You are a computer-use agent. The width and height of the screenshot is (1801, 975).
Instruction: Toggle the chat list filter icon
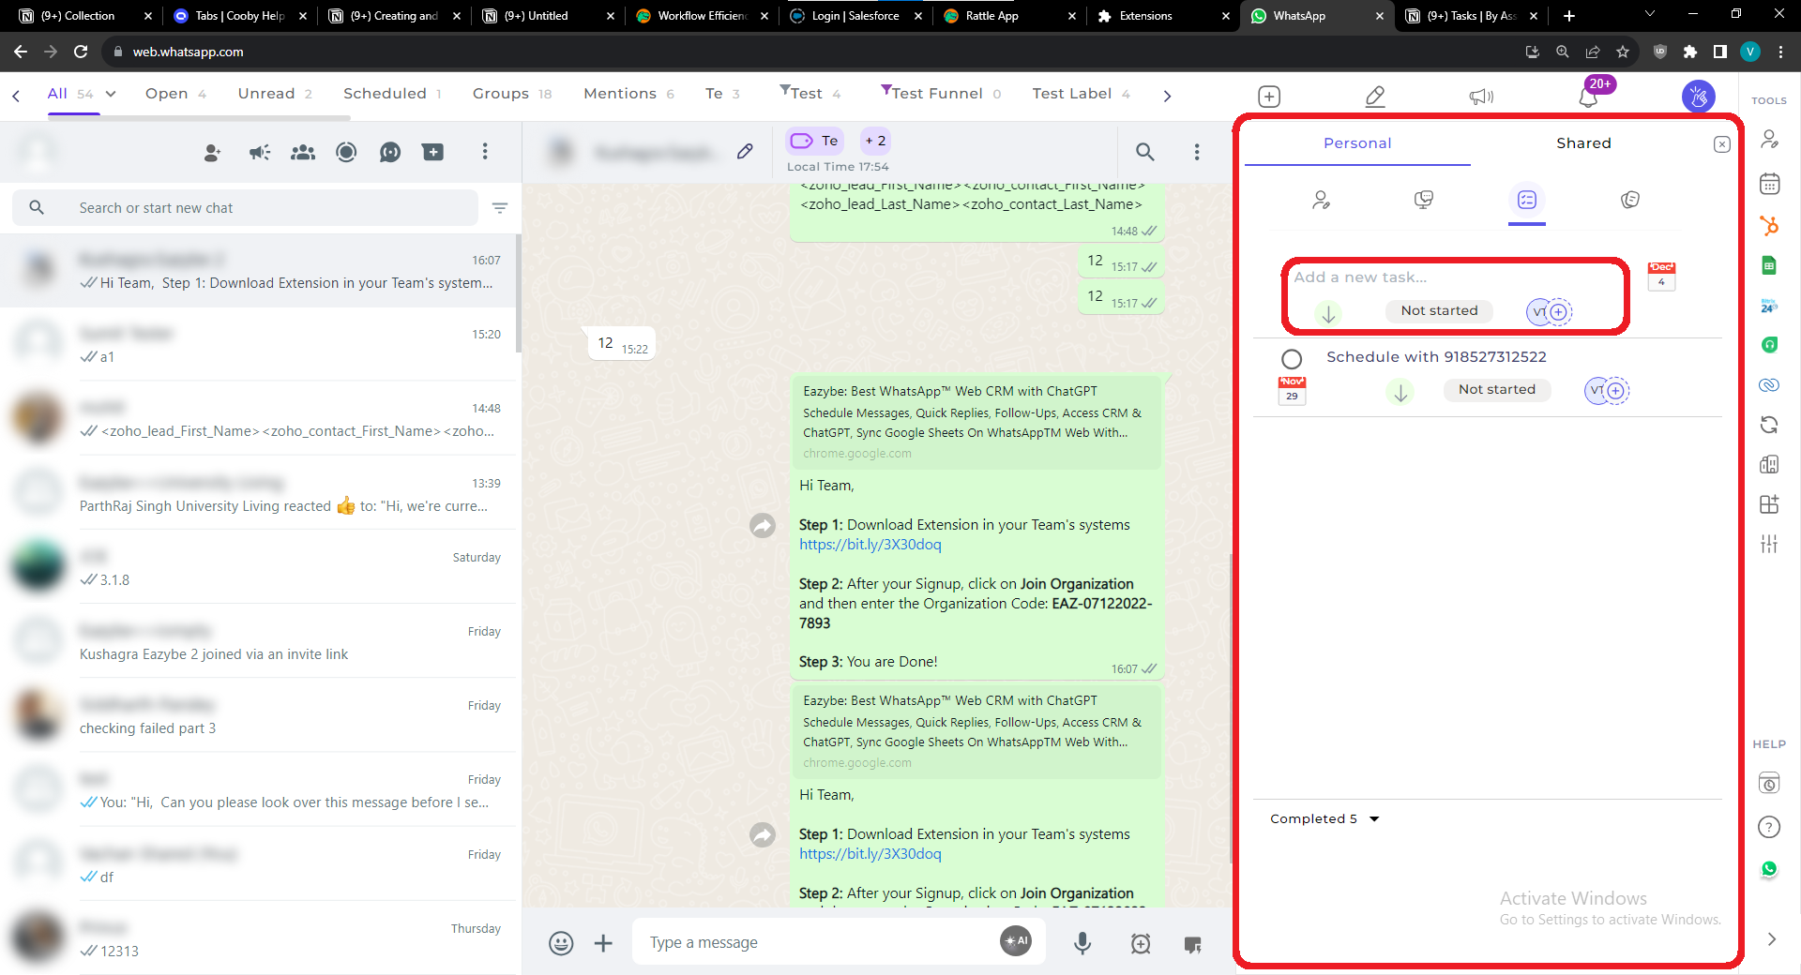click(500, 208)
